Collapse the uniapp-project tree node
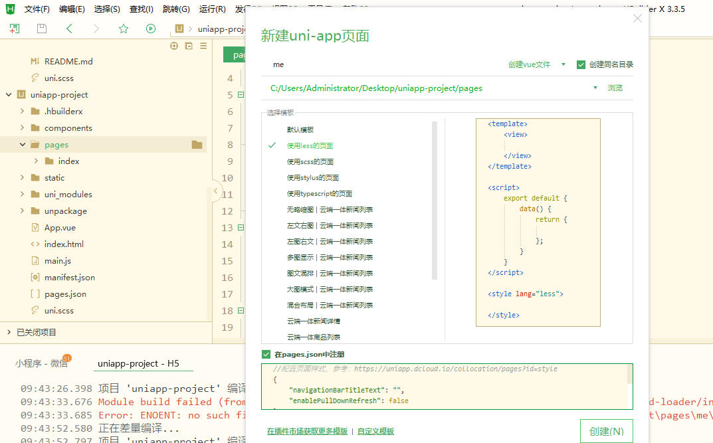 point(9,94)
